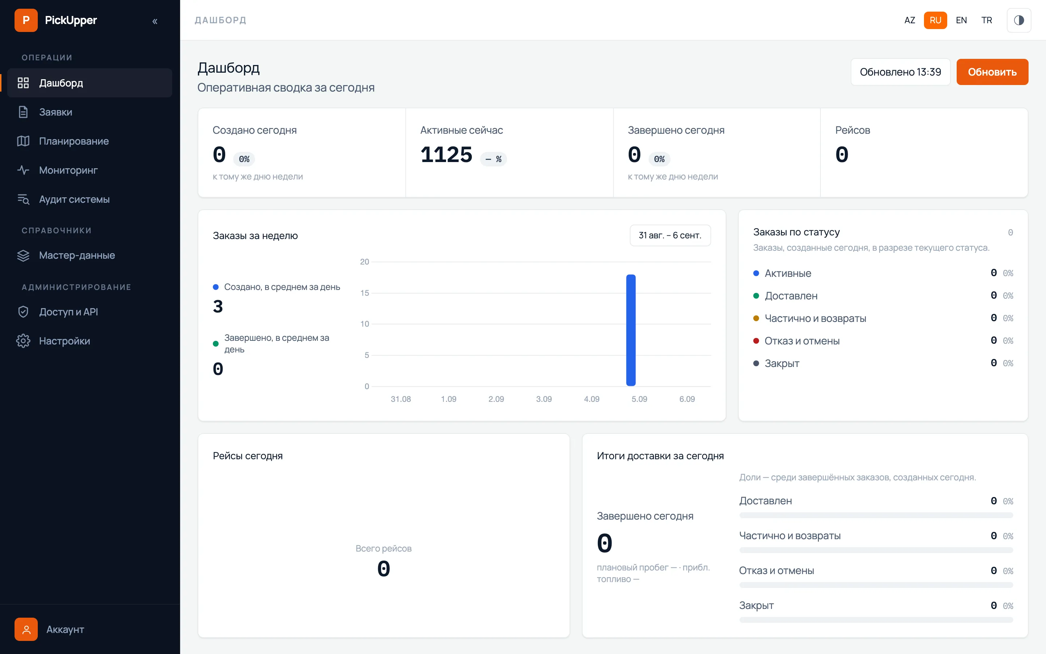Open Мастер-данные reference section
Screen dimensions: 1046x654
point(89,255)
